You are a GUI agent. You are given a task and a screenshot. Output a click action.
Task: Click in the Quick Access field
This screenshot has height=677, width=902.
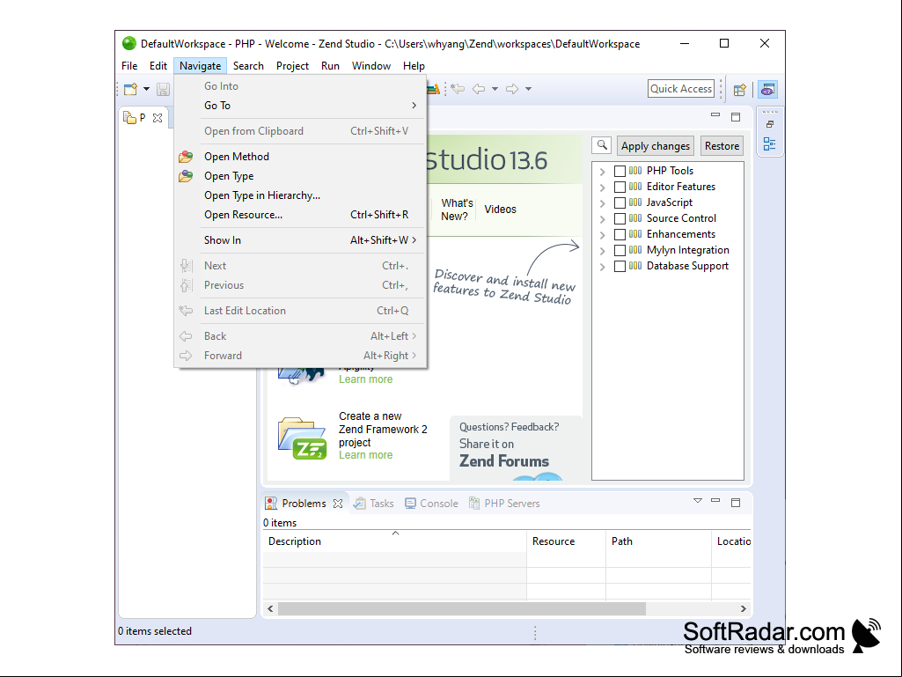[x=680, y=89]
